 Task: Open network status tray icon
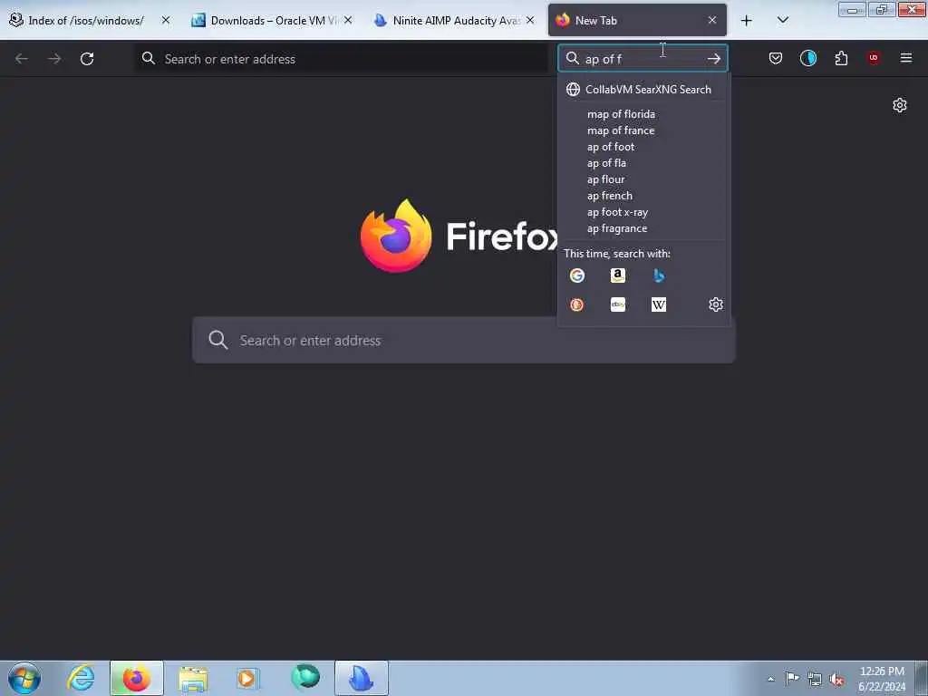pos(815,679)
